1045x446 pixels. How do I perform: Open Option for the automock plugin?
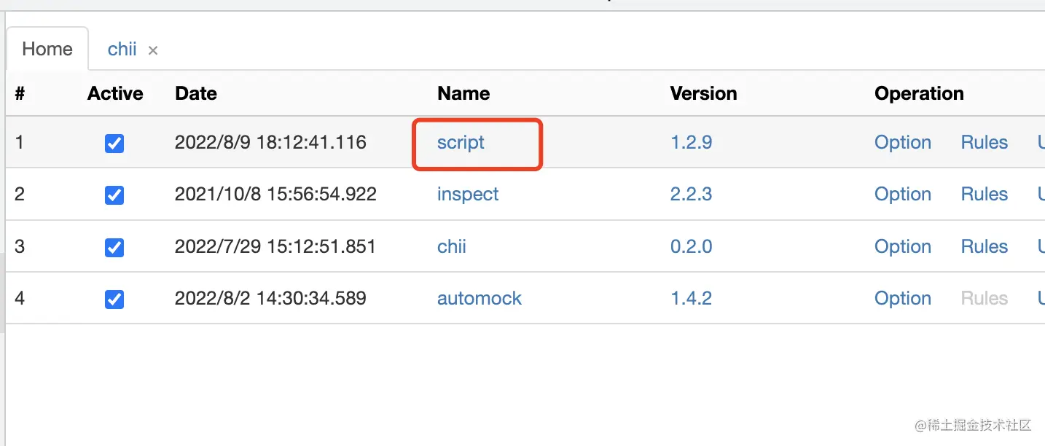(903, 298)
